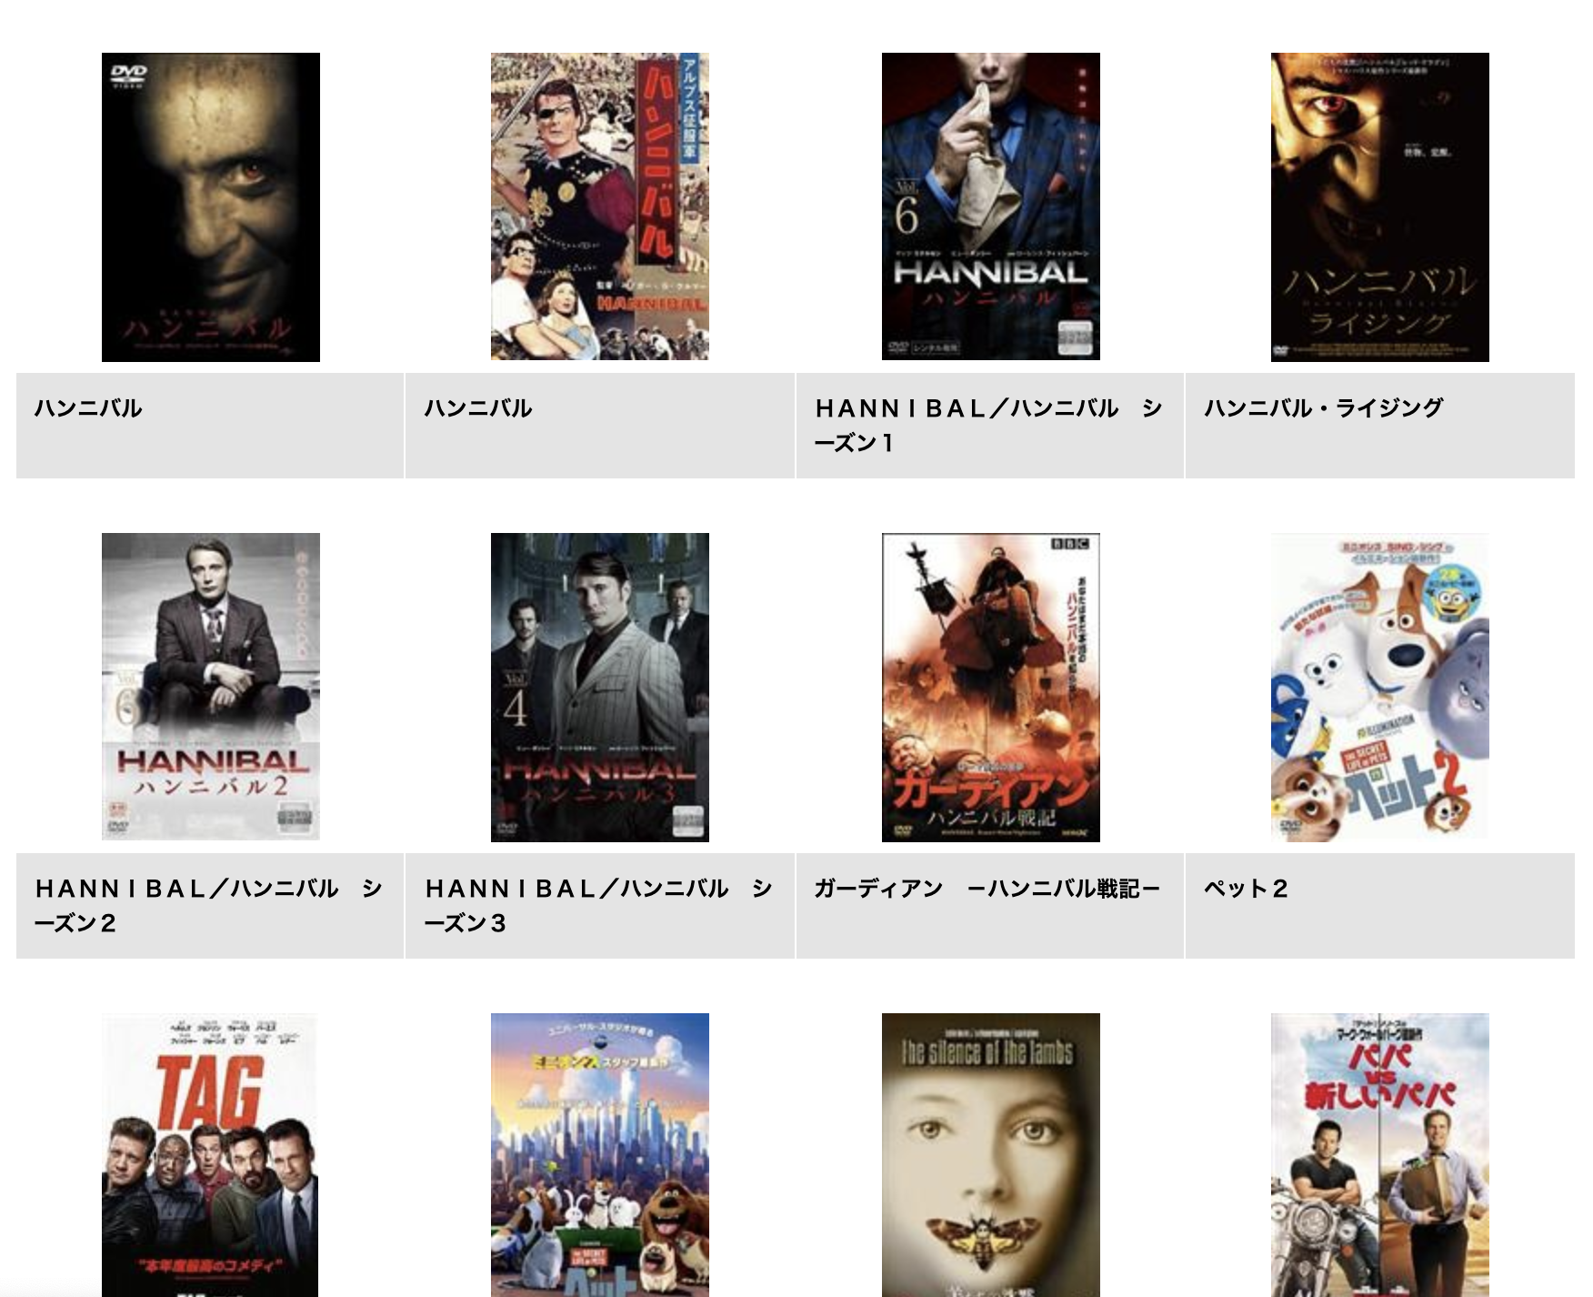Click the アルプス征服軍 ハンニバル classic movie poster
The image size is (1593, 1297).
click(600, 206)
